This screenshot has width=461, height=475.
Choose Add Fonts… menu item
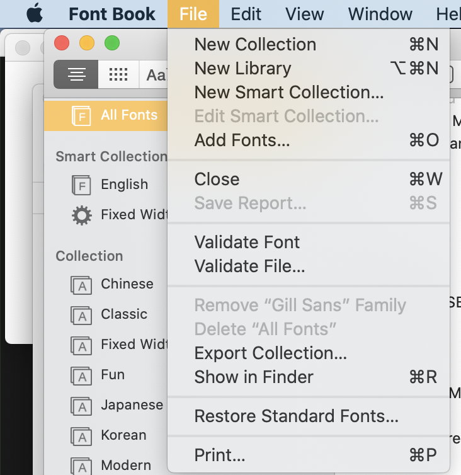309,140
